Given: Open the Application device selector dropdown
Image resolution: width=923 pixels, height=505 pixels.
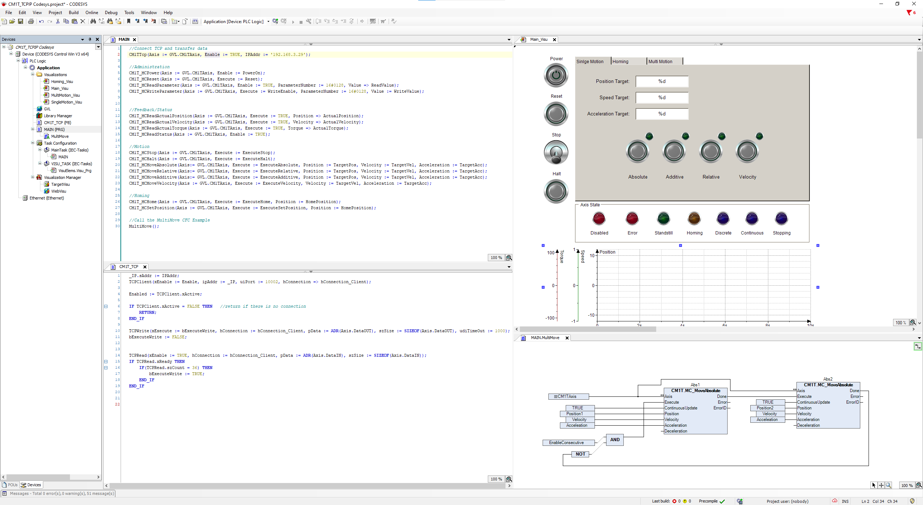Looking at the screenshot, I should coord(268,22).
